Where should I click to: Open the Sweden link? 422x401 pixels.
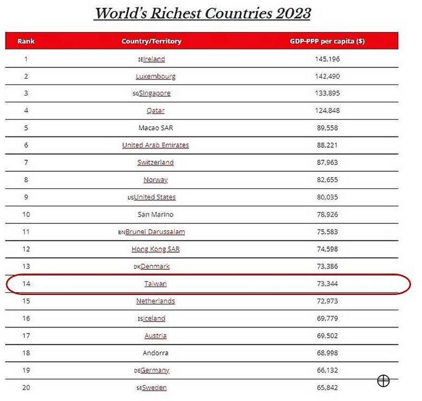154,387
